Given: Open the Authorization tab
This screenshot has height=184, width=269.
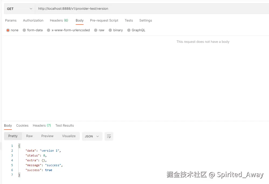Looking at the screenshot, I should [33, 20].
